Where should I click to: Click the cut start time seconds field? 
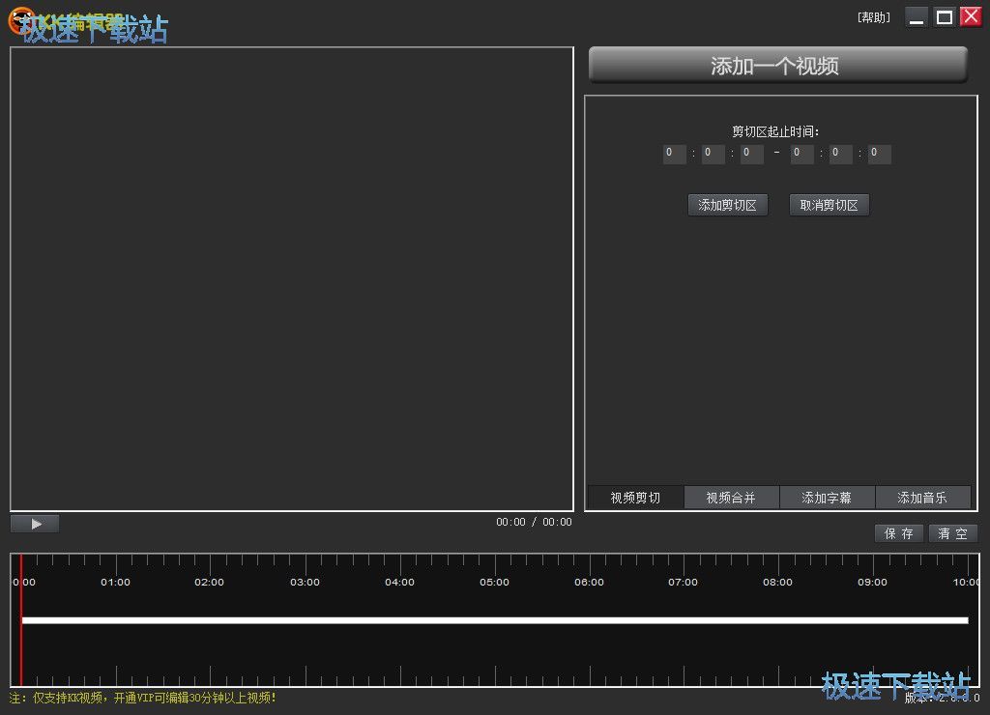[751, 154]
